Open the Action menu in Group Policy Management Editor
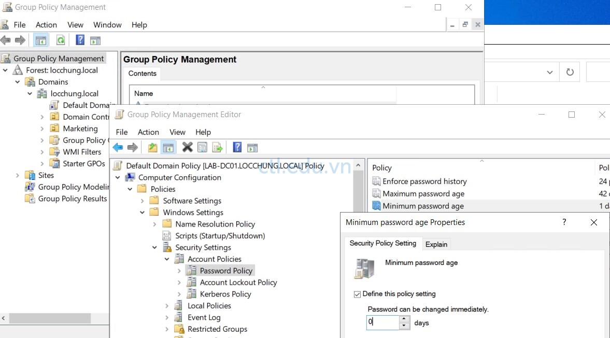This screenshot has width=610, height=338. coord(148,132)
